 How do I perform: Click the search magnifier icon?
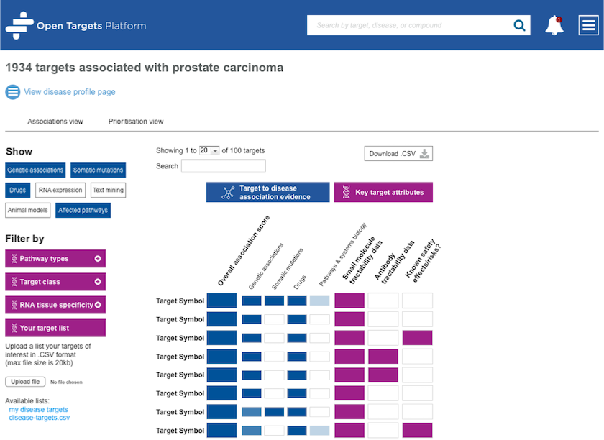[519, 24]
